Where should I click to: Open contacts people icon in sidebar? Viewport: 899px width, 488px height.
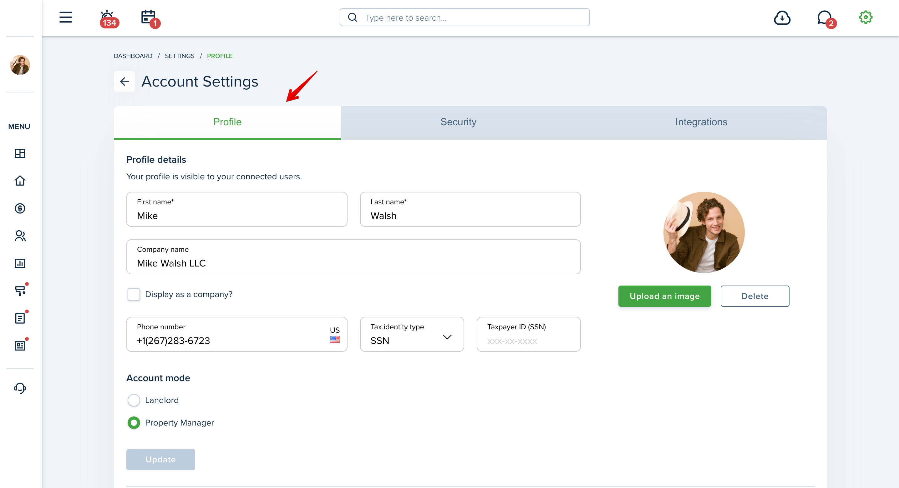click(x=20, y=236)
